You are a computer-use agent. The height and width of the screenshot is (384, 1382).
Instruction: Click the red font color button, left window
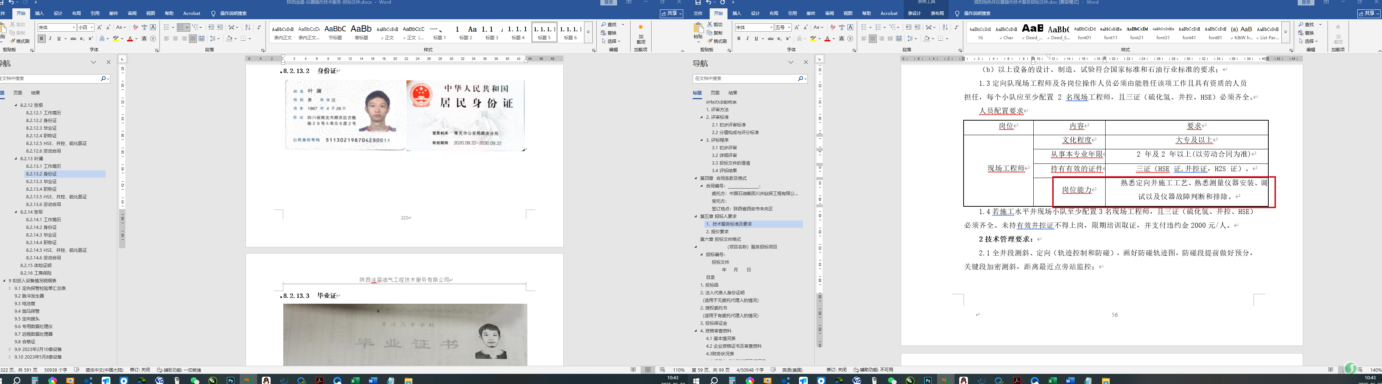click(130, 39)
